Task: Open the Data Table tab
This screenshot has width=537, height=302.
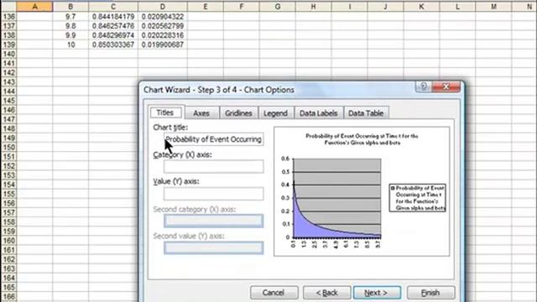Action: (366, 113)
